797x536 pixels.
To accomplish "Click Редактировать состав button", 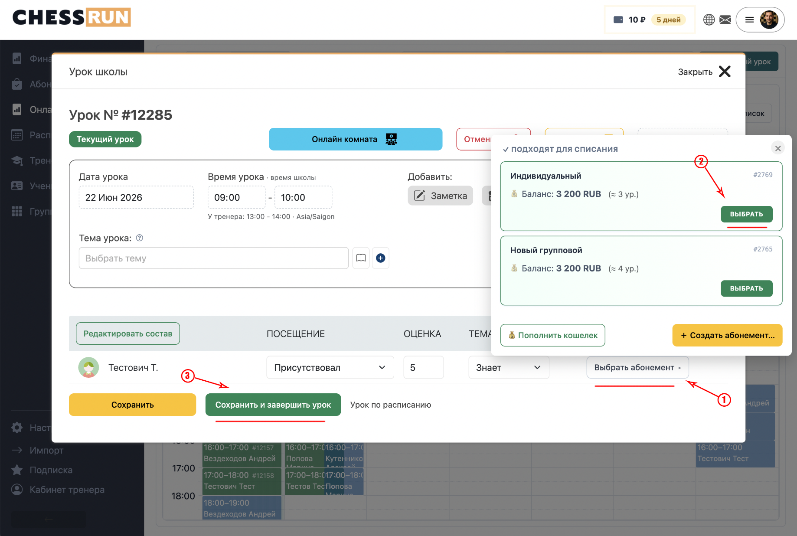I will click(128, 333).
